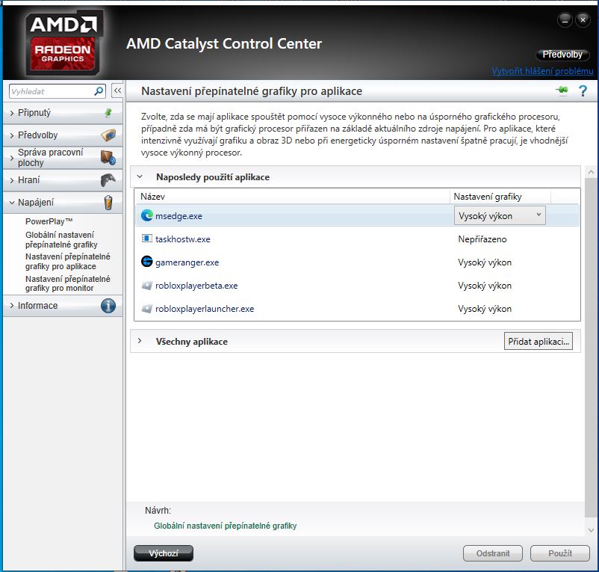Image resolution: width=599 pixels, height=572 pixels.
Task: Expand Všechny aplikace section
Action: click(140, 341)
